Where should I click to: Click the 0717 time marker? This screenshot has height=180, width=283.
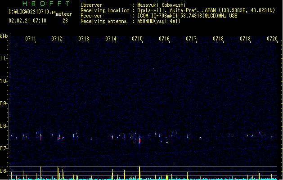191,39
